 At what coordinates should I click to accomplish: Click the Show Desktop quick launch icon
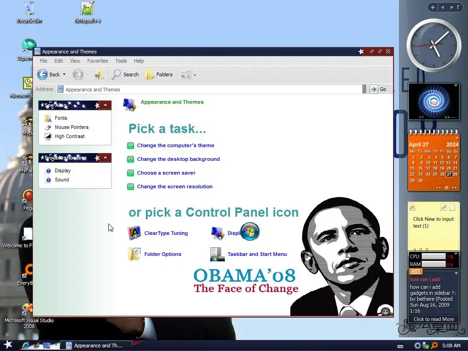tap(47, 346)
